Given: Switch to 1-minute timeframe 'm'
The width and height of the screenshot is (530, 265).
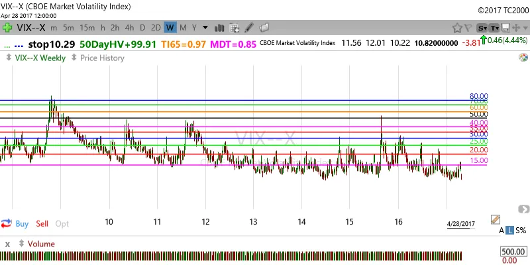Looking at the screenshot, I should (x=54, y=28).
